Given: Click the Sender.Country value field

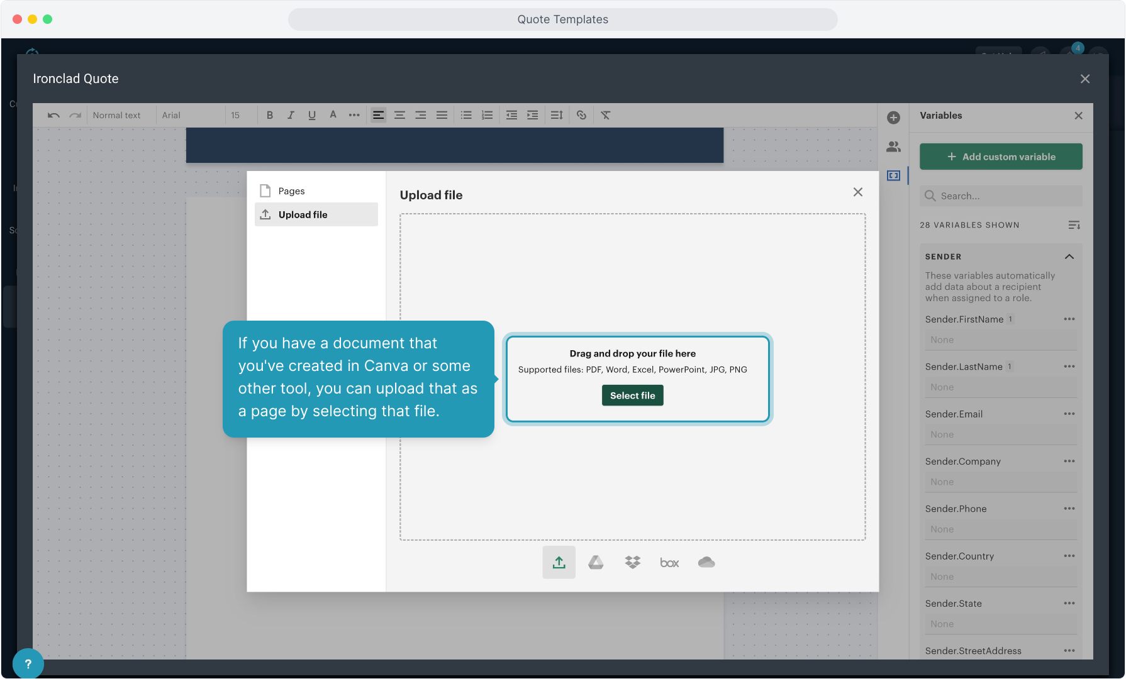Looking at the screenshot, I should click(x=1001, y=577).
